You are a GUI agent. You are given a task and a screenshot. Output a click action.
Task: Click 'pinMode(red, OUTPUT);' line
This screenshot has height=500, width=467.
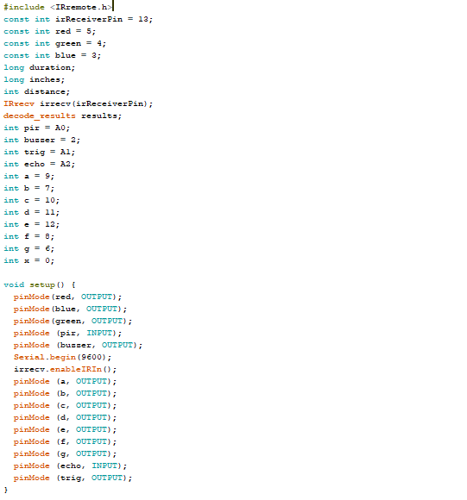(x=67, y=297)
